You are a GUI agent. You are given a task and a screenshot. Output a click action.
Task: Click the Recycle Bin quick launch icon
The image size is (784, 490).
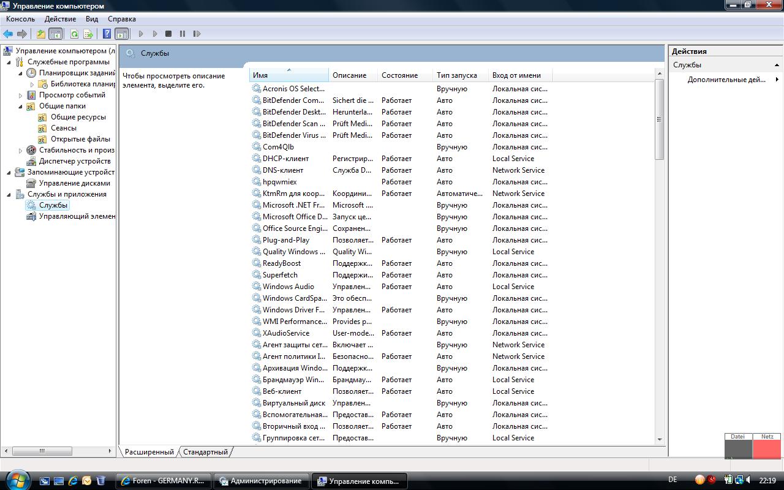(101, 481)
